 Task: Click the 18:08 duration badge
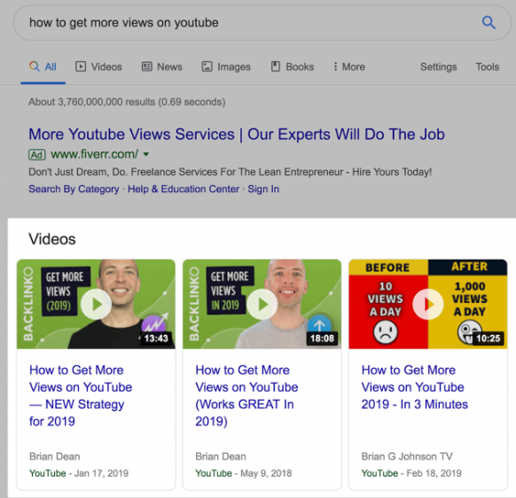click(322, 338)
